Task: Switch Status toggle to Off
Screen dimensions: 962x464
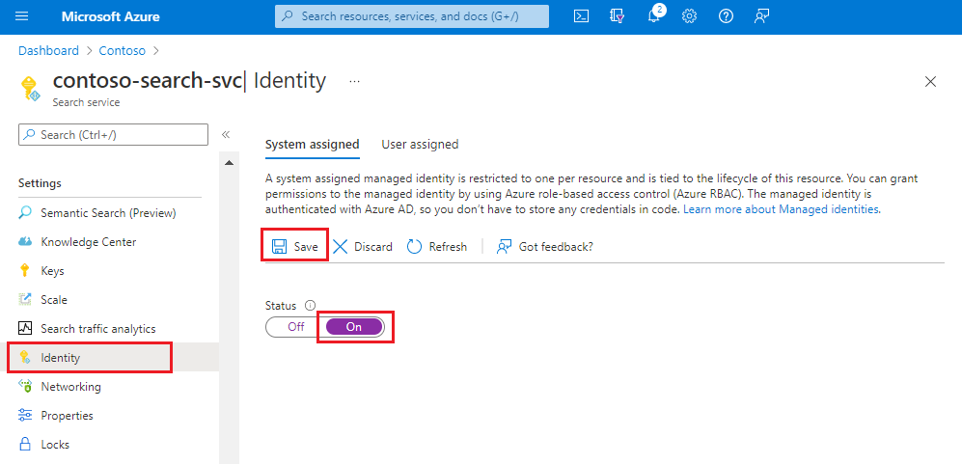Action: click(296, 327)
